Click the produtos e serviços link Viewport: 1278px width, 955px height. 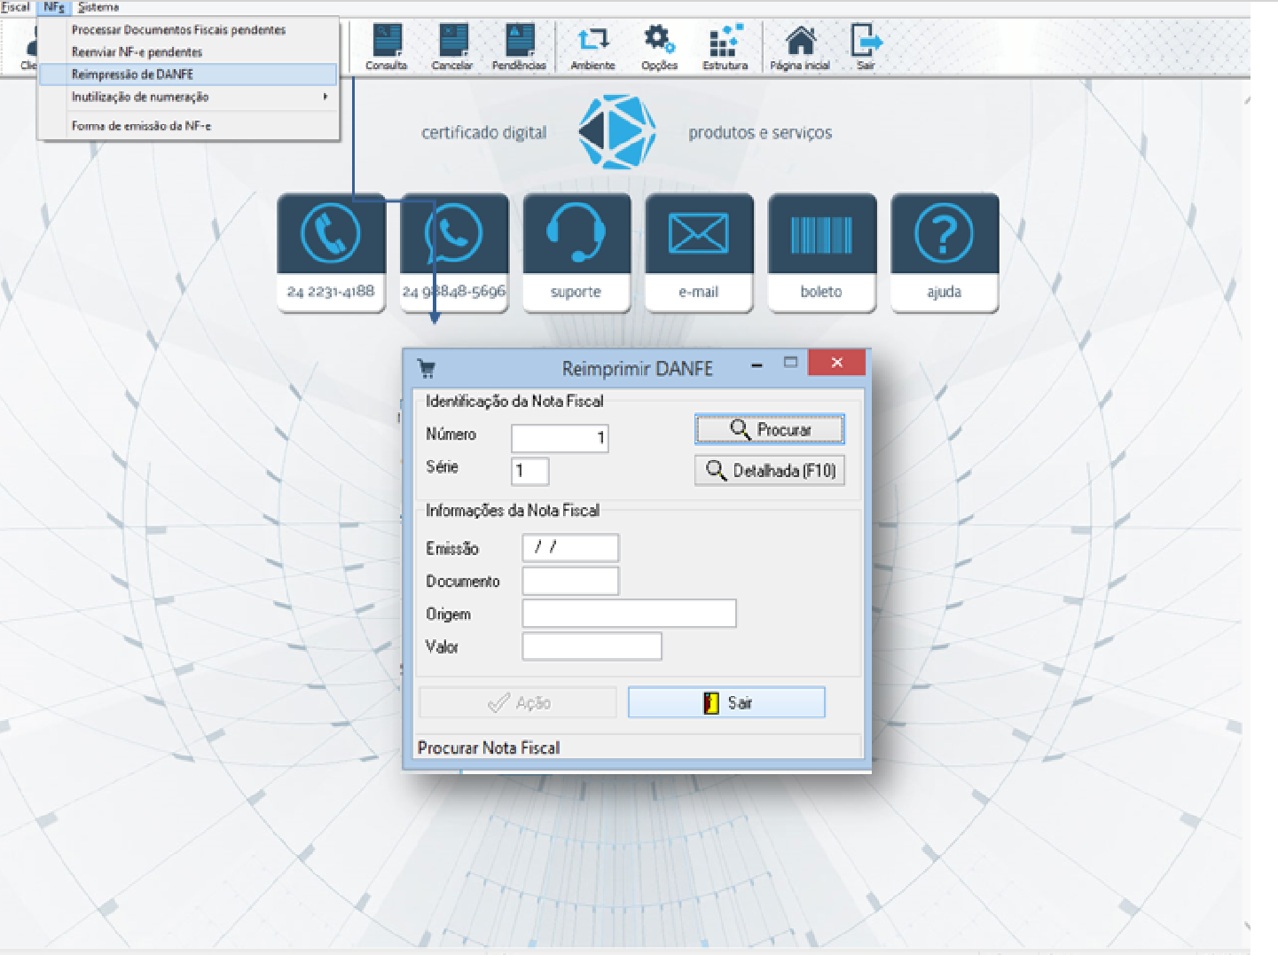coord(760,133)
